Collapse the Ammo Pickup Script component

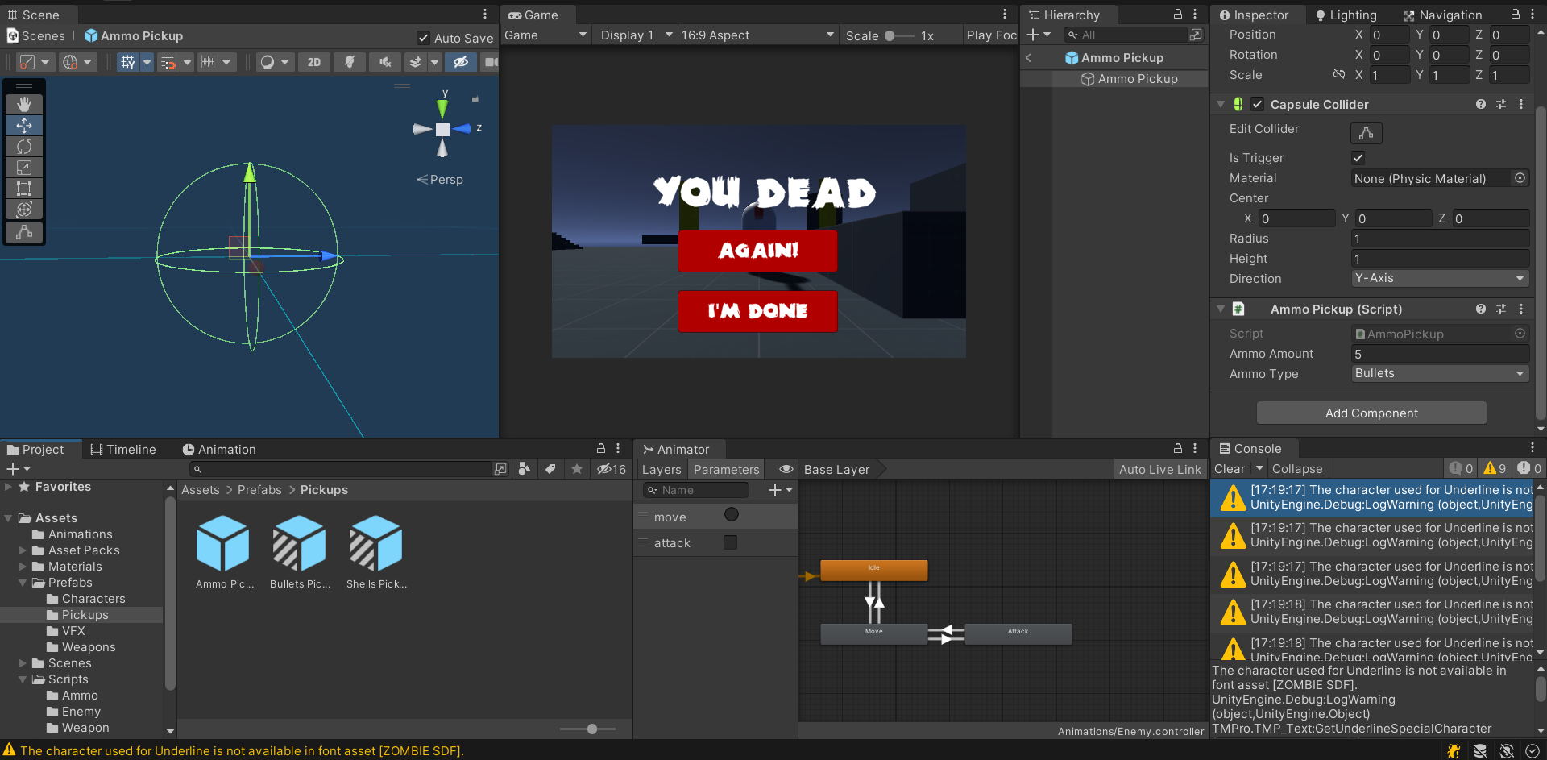[x=1221, y=309]
